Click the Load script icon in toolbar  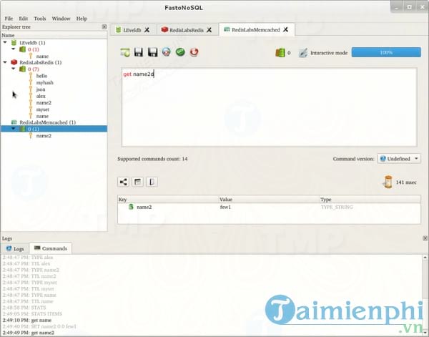point(125,52)
